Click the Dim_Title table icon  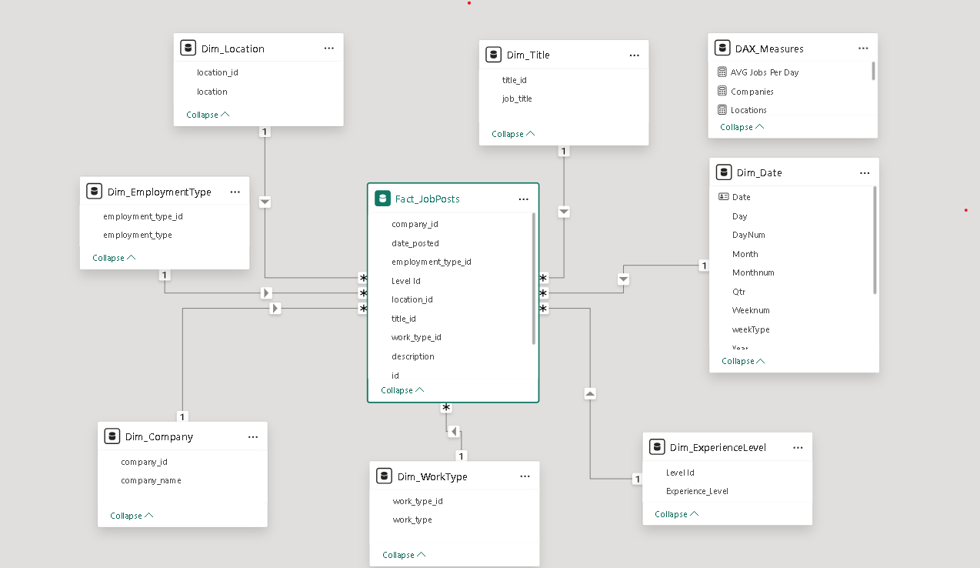pyautogui.click(x=493, y=55)
